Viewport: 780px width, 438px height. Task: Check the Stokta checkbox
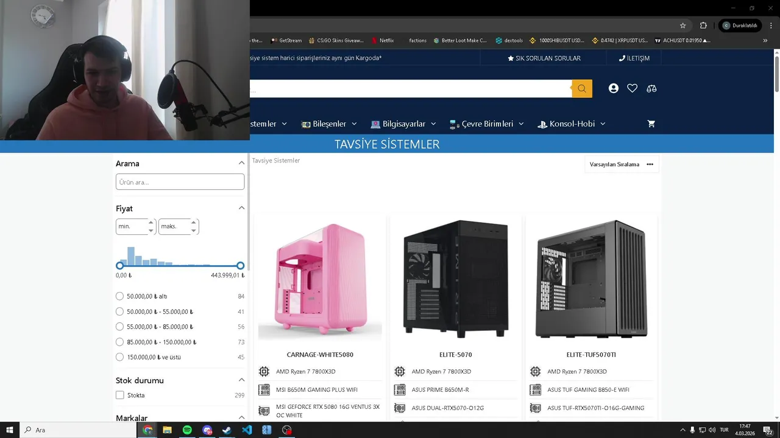pos(119,395)
